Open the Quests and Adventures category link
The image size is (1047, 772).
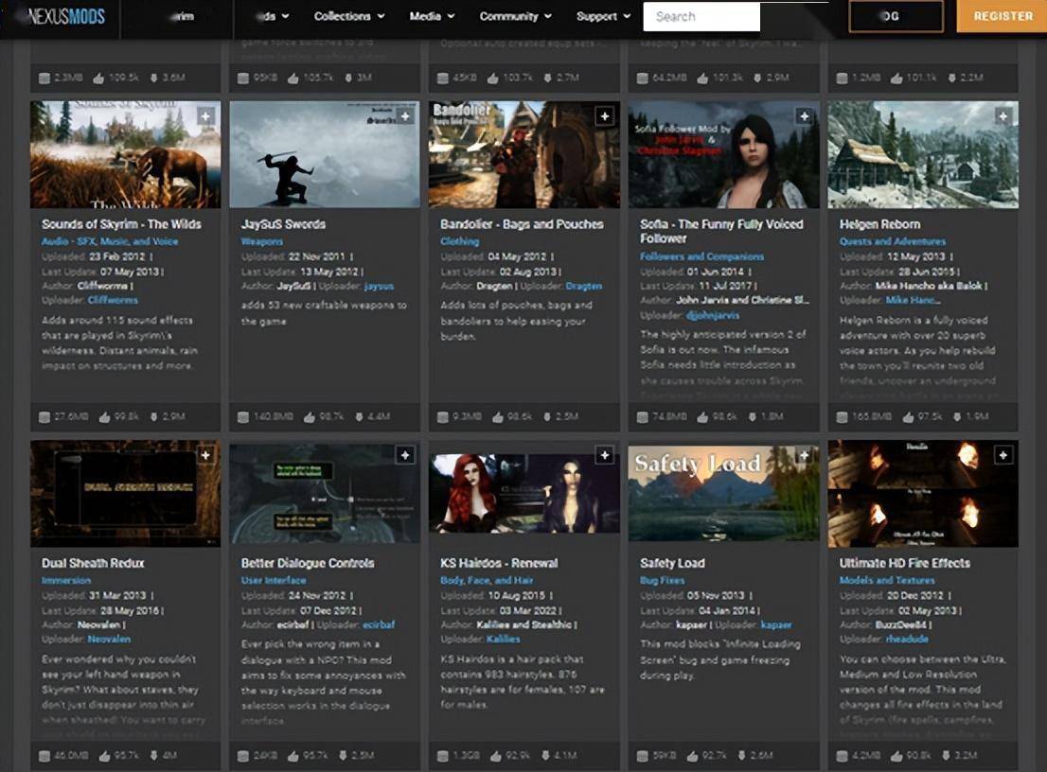[893, 241]
